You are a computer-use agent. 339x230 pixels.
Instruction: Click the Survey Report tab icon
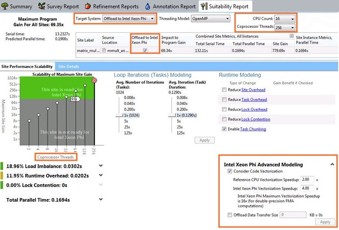(x=42, y=6)
